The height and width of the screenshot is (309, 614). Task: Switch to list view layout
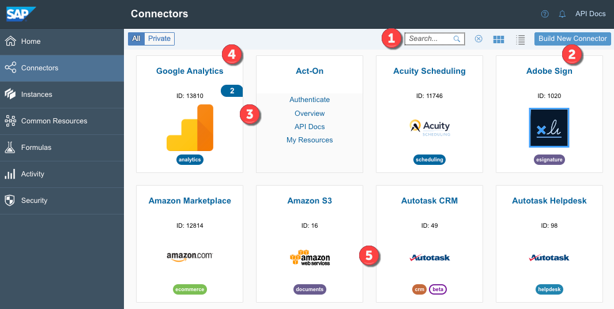[x=521, y=39]
